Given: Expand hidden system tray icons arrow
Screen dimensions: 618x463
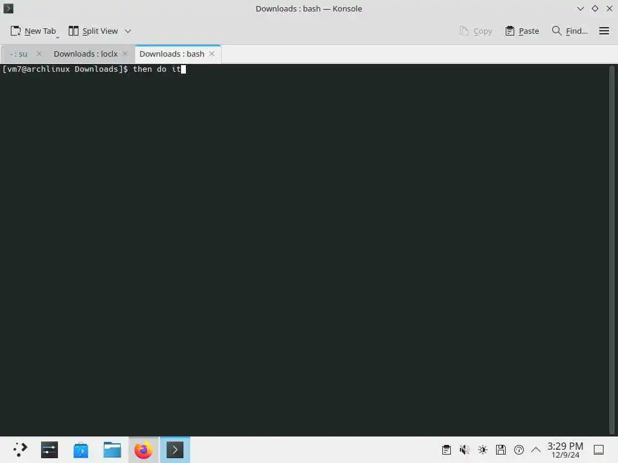Looking at the screenshot, I should 536,450.
